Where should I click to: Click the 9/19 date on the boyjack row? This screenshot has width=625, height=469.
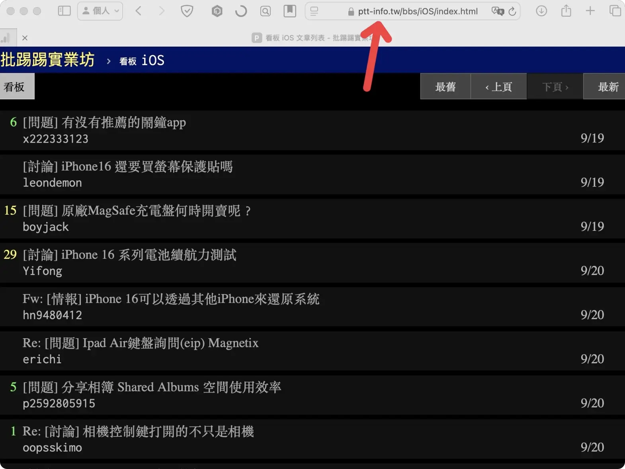coord(592,227)
